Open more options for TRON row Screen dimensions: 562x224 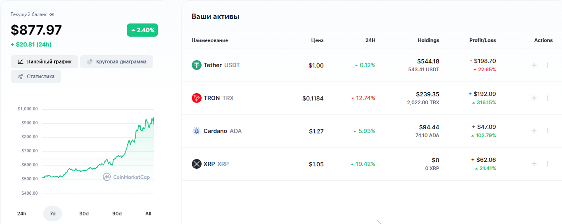(x=547, y=98)
